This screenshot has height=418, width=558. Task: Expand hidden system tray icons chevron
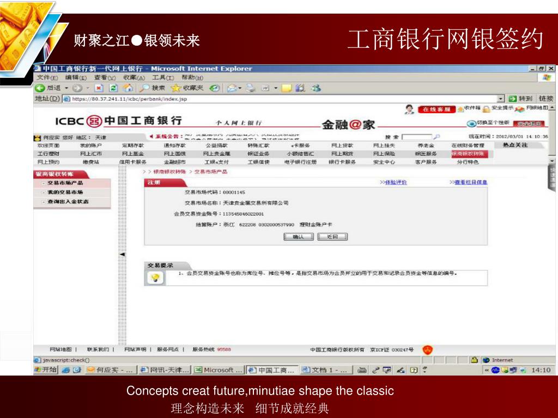[x=487, y=370]
